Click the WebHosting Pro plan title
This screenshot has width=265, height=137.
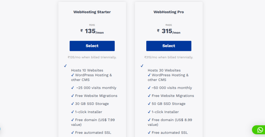coord(169,12)
